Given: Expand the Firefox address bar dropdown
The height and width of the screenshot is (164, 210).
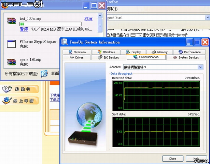Looking at the screenshot, I should (x=208, y=17).
